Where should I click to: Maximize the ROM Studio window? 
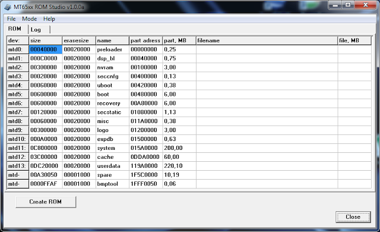[348, 5]
